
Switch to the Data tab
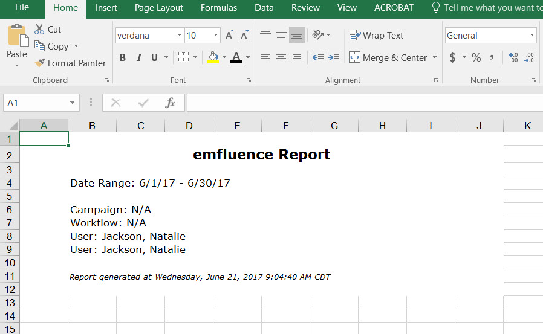click(264, 8)
